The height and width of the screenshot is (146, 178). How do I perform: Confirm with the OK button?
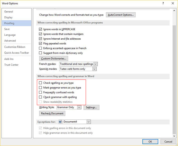(x=150, y=142)
